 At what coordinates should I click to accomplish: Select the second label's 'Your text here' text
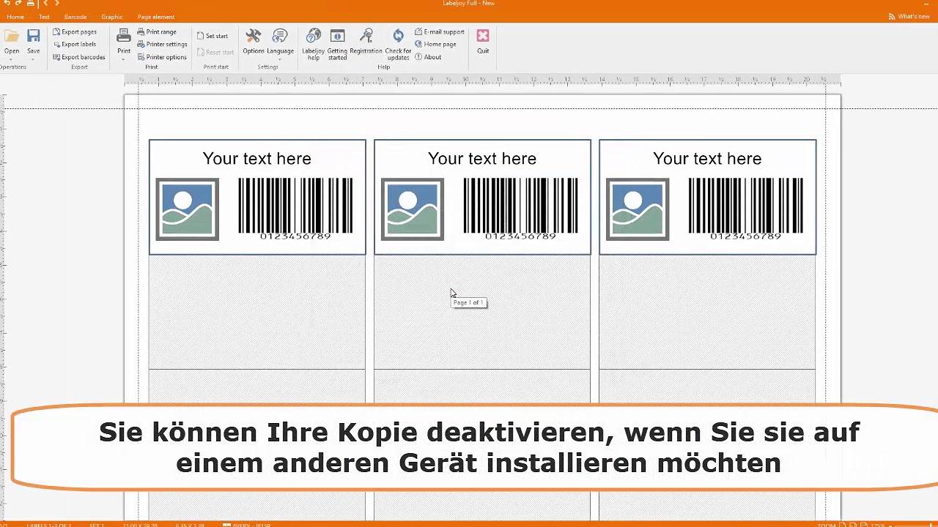coord(481,159)
